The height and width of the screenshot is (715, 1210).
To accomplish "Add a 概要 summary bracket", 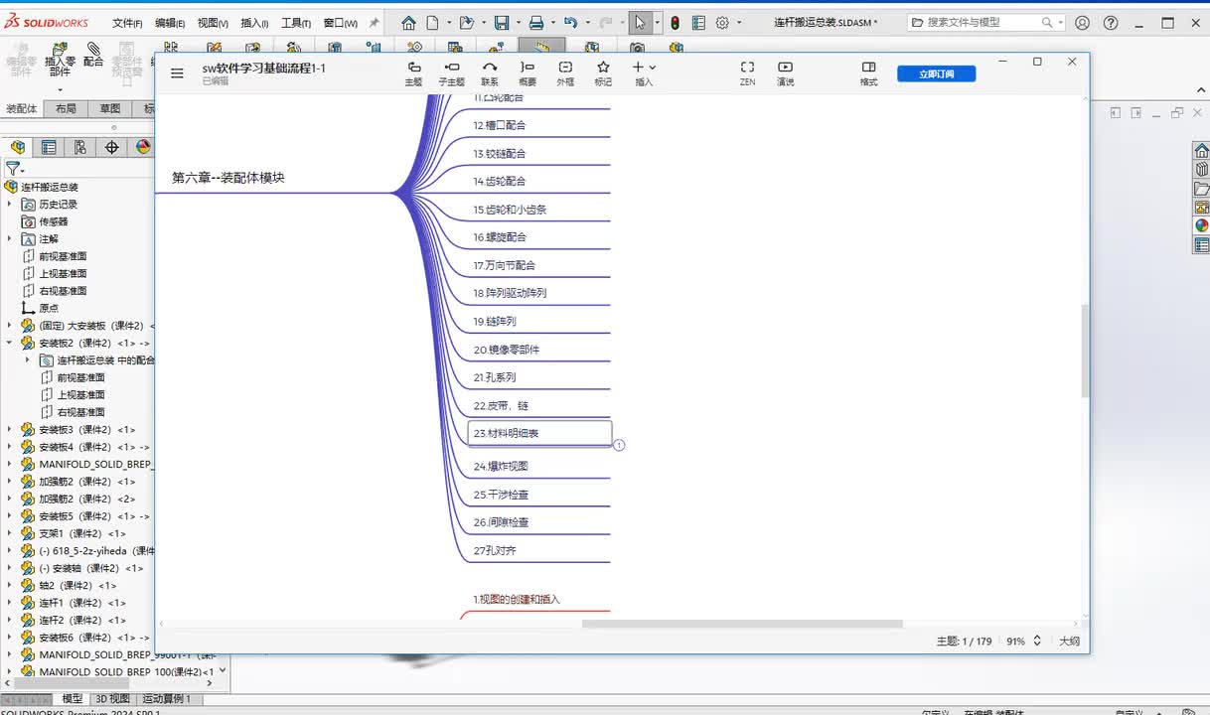I will pyautogui.click(x=528, y=73).
